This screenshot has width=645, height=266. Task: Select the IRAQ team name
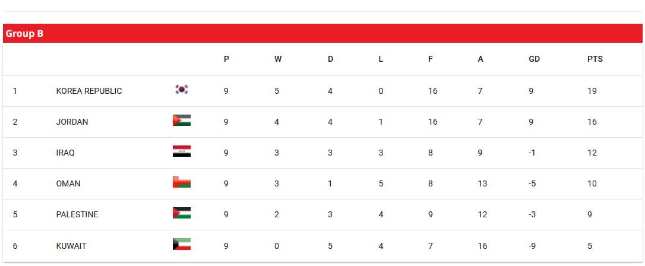[x=65, y=153]
